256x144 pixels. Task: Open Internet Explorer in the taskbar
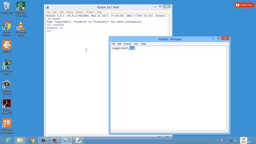tap(8, 140)
